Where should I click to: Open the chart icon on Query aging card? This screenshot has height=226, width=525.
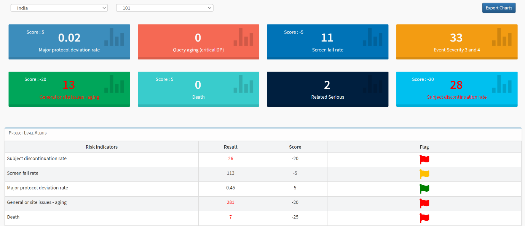244,37
